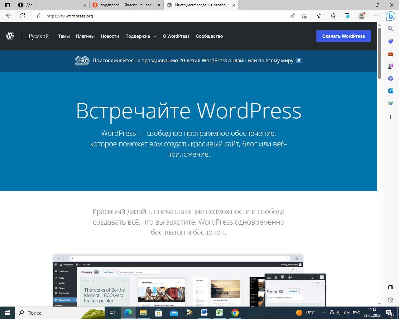Screen dimensions: 399x319
Task: Click the Outlook icon in the Edge sidebar
Action: (x=390, y=91)
